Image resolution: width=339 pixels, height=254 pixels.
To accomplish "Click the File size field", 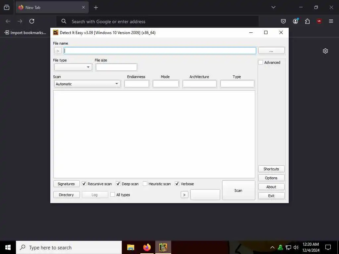I will click(117, 67).
